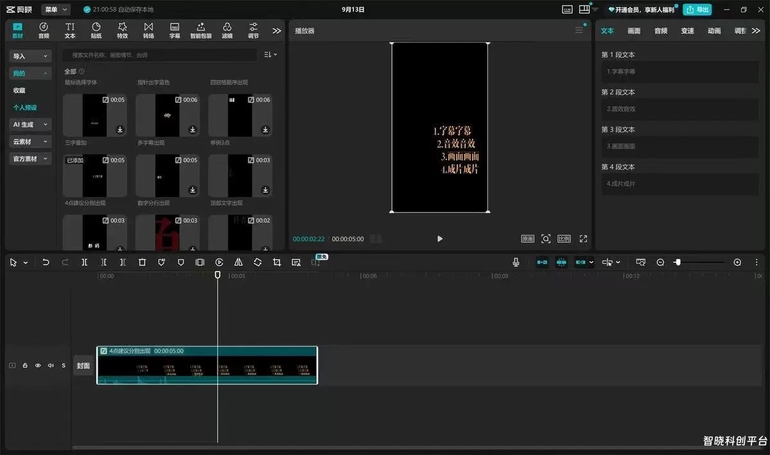Open the 音频 (Audio) media panel

coord(43,30)
